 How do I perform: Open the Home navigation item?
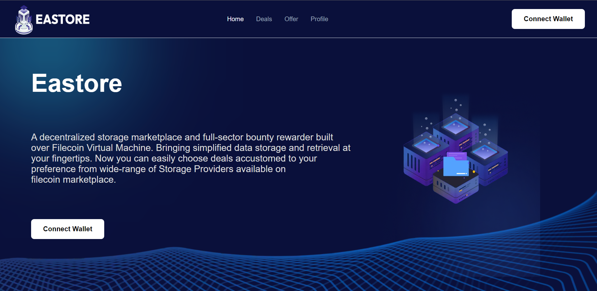[235, 19]
